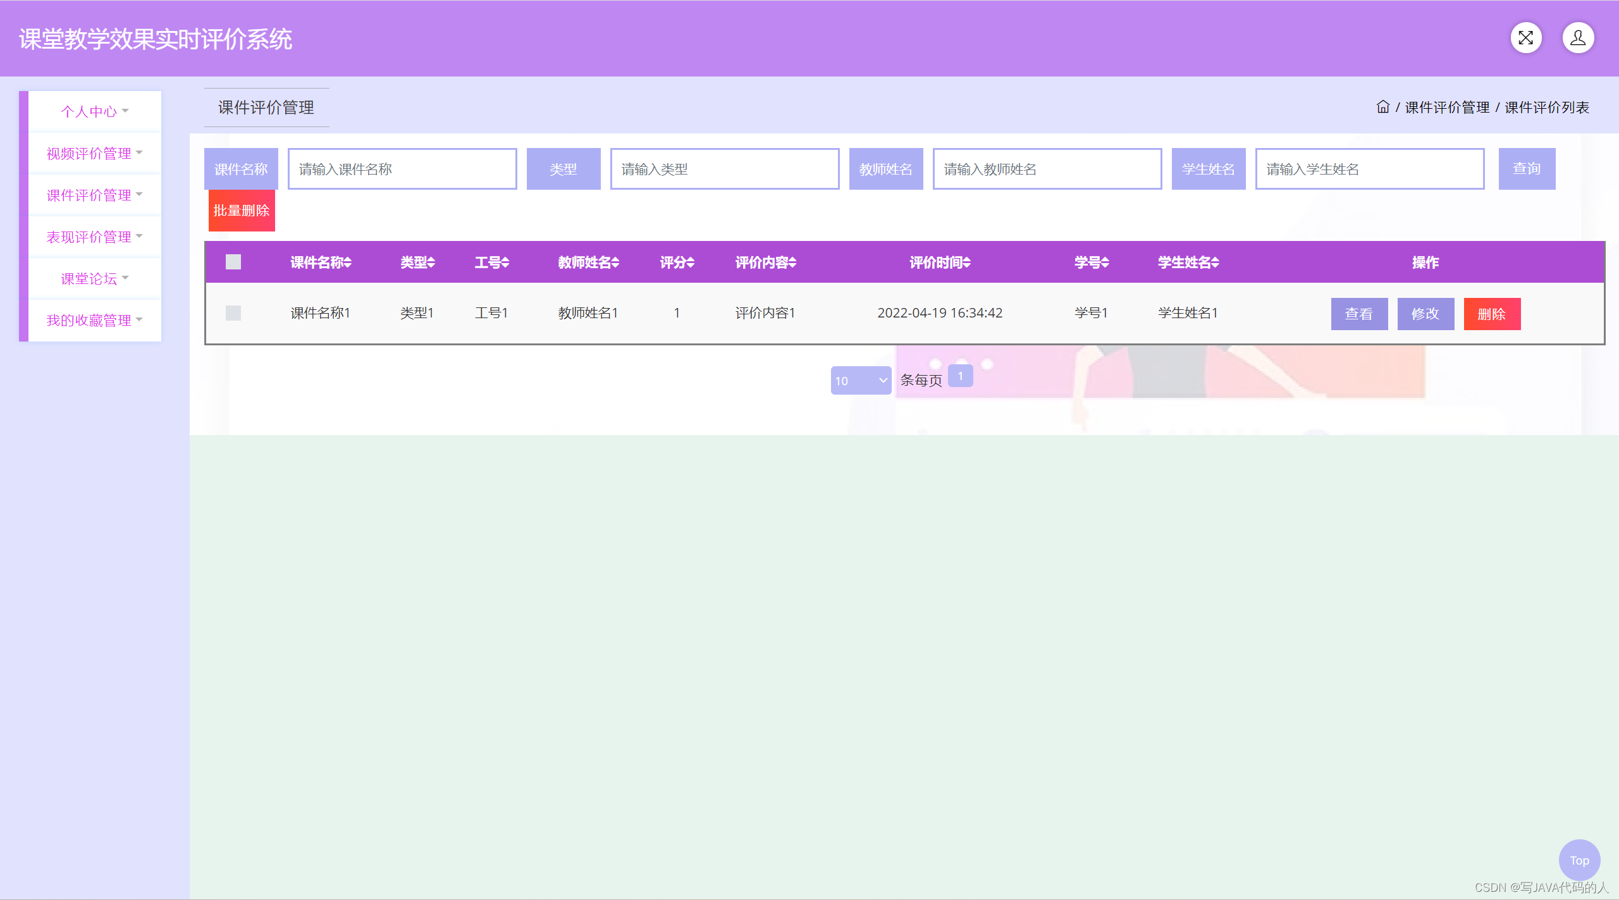Sort by 教师姓名 column arrows
1619x900 pixels.
pos(615,262)
